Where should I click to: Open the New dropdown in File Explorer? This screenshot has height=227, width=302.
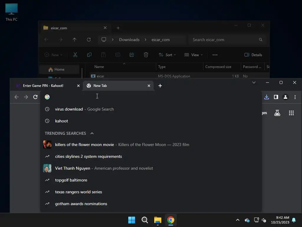[x=53, y=55]
